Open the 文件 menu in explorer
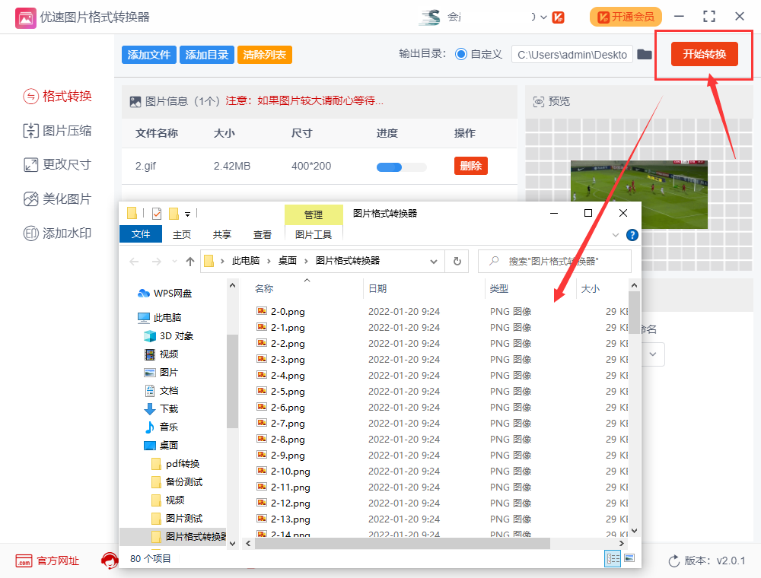Image resolution: width=761 pixels, height=578 pixels. (141, 235)
